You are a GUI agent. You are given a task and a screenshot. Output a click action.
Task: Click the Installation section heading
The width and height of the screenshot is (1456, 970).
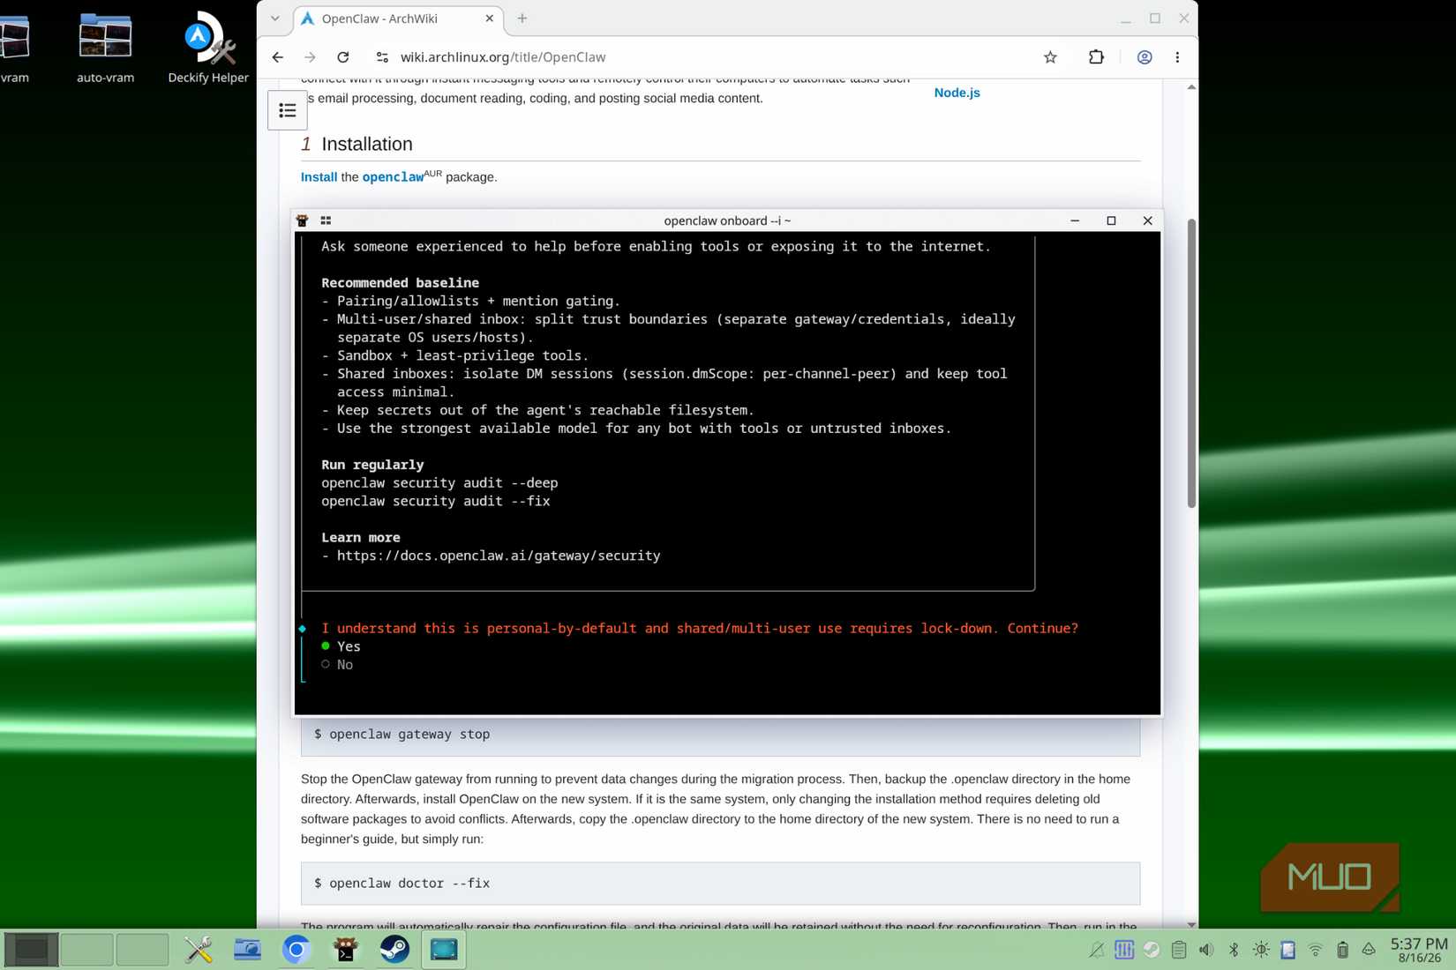coord(367,144)
